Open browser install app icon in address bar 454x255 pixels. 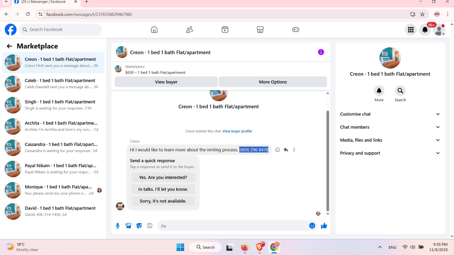(413, 14)
